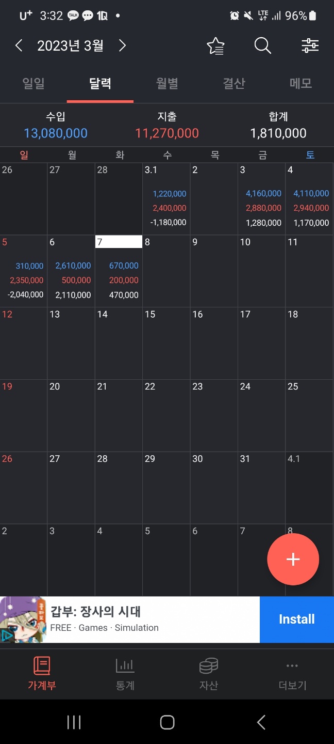Open 더보기 more options icon
334x744 pixels.
292,666
